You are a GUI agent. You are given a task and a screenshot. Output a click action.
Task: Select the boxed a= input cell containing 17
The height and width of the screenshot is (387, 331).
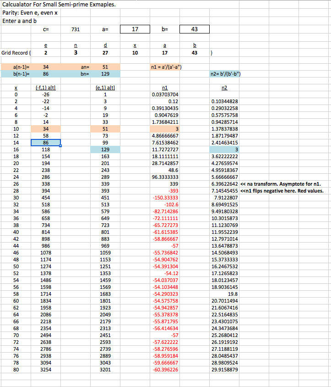[135, 29]
